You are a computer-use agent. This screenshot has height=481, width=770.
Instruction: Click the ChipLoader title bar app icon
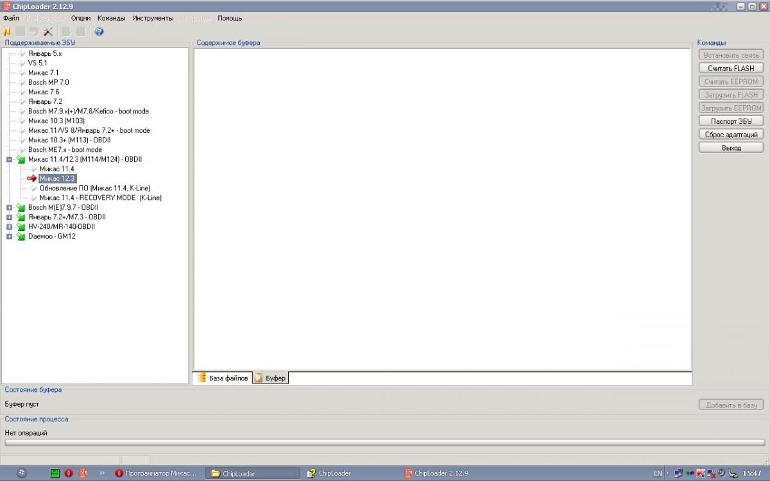(6, 6)
